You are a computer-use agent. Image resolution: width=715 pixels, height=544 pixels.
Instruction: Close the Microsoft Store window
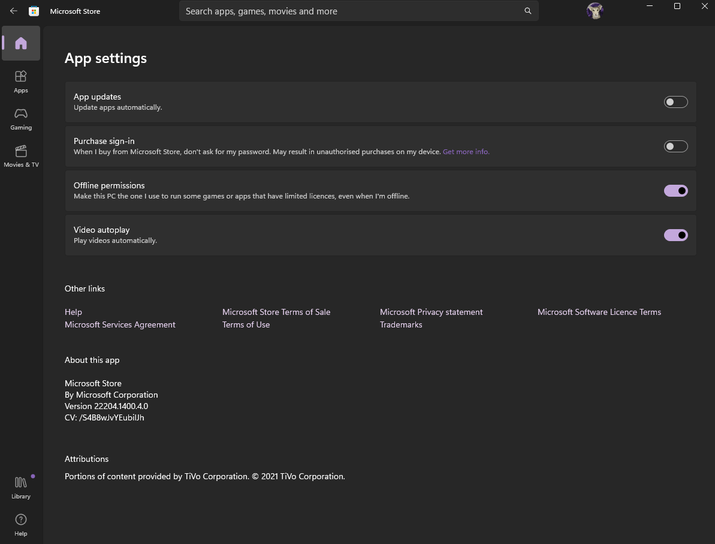[x=705, y=6]
